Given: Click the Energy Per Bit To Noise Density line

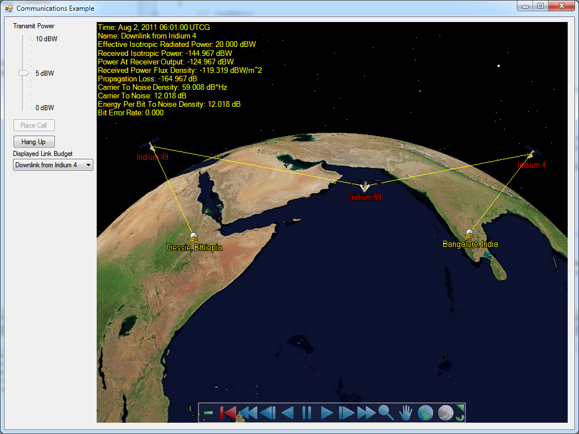Looking at the screenshot, I should click(x=169, y=104).
